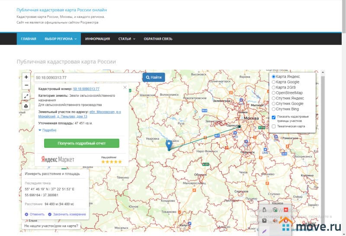346x236 pixels.
Task: Zoom out the map with minus button
Action: click(26, 85)
